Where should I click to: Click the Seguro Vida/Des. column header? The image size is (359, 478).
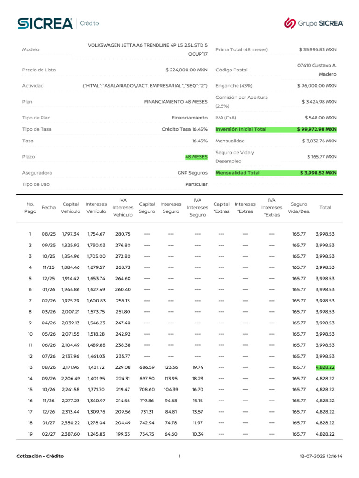(299, 208)
